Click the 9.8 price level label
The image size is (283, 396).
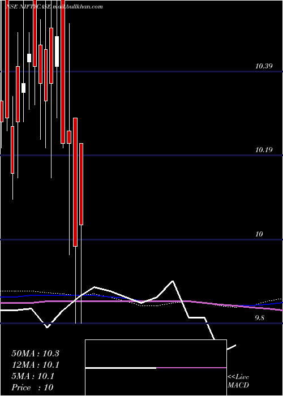point(259,318)
